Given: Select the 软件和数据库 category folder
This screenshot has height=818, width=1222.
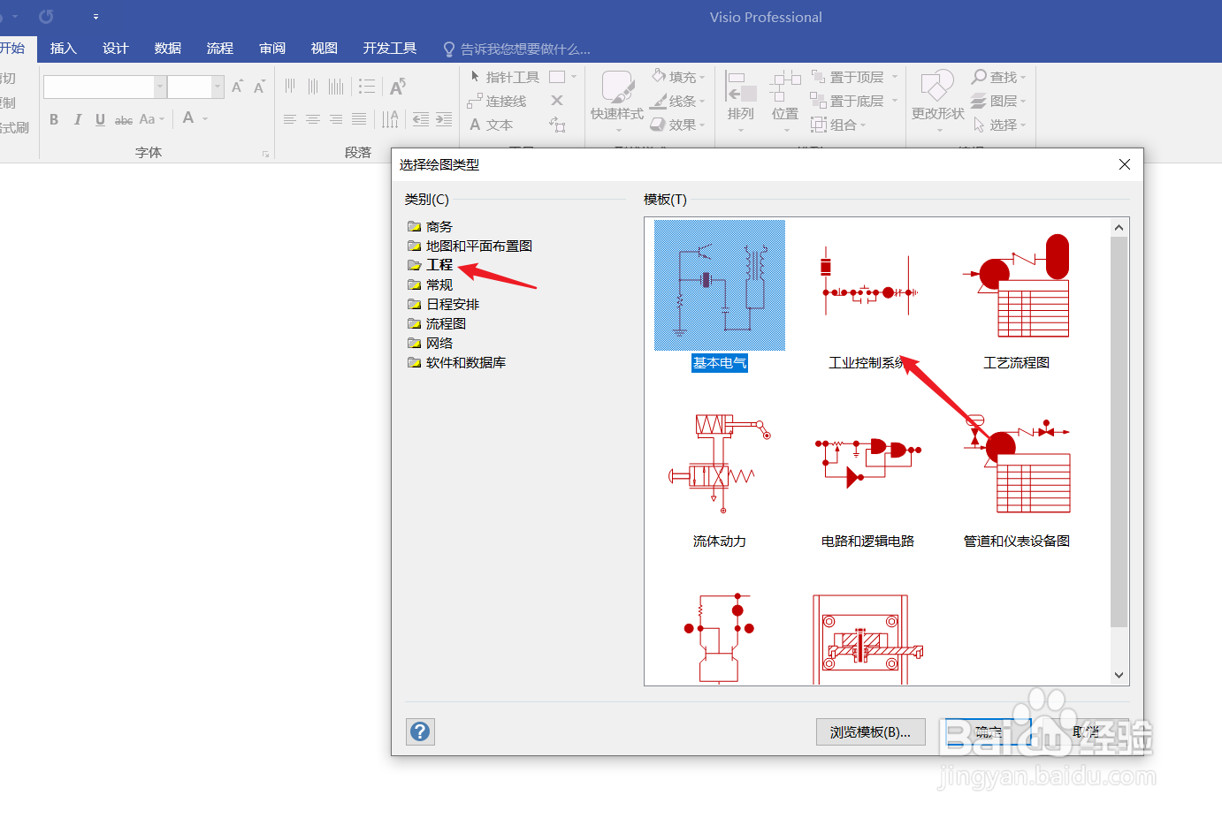Looking at the screenshot, I should (456, 363).
